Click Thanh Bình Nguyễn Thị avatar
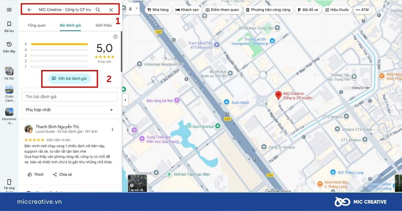 pyautogui.click(x=28, y=129)
